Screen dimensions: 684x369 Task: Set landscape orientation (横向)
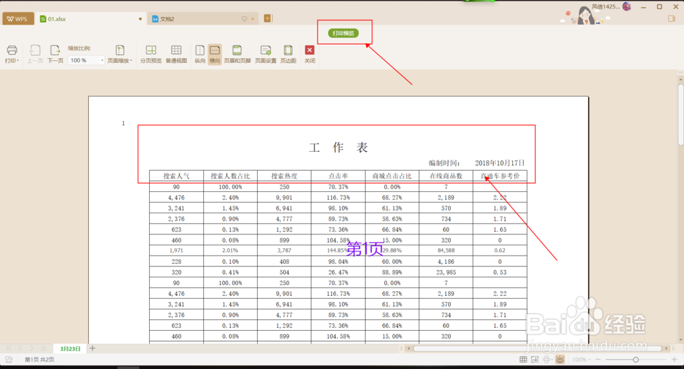click(x=215, y=55)
